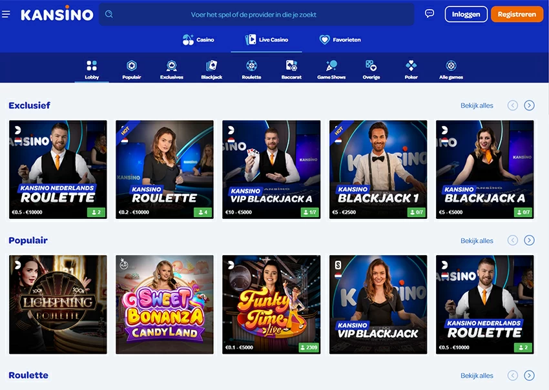Click the Populair carousel left arrow

click(512, 240)
